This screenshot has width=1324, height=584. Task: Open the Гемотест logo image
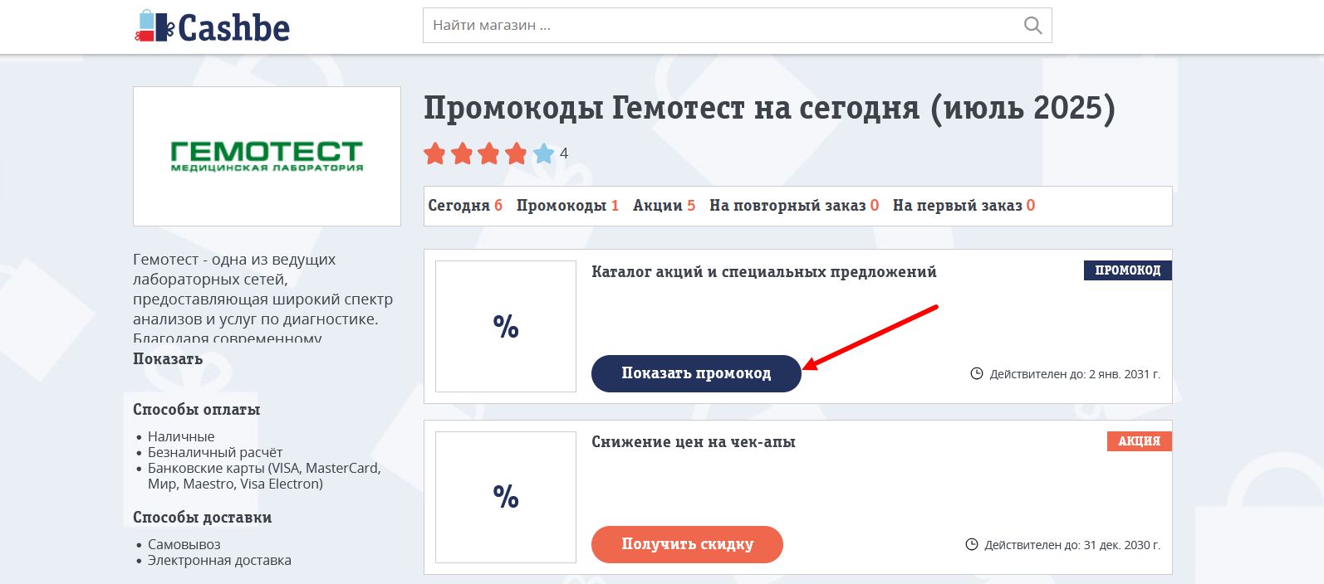click(x=267, y=156)
